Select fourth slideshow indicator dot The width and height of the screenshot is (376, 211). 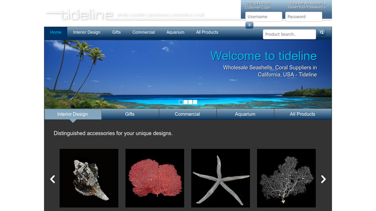(x=195, y=102)
